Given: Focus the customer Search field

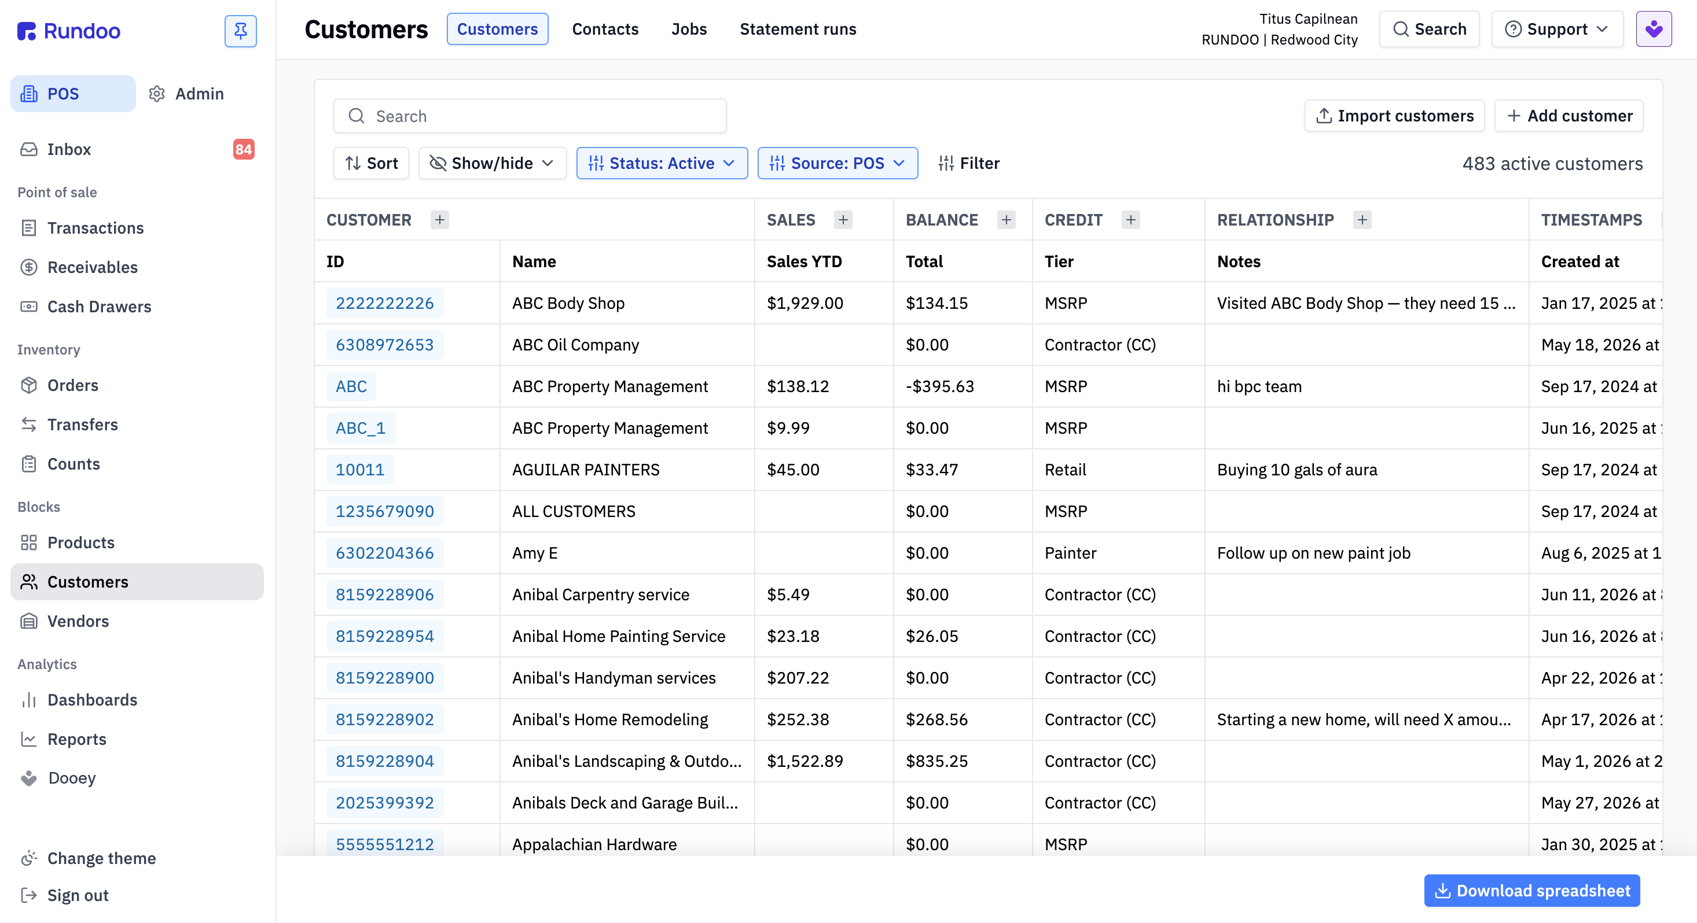Looking at the screenshot, I should coord(530,116).
